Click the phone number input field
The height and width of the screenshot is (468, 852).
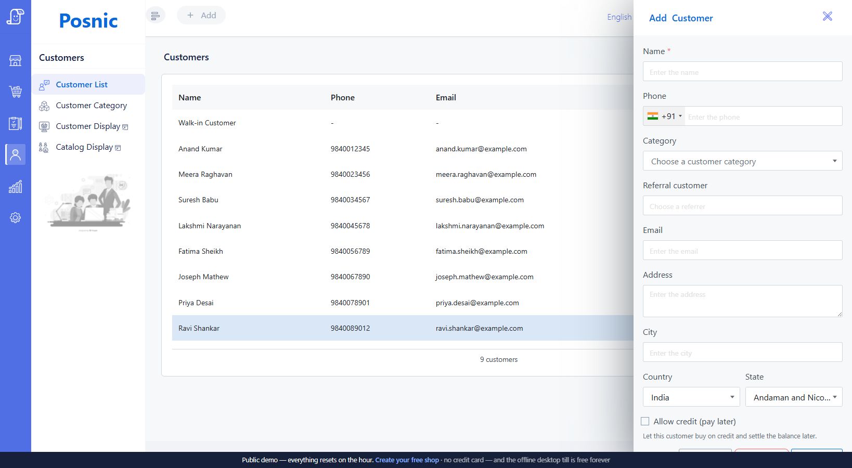tap(763, 116)
